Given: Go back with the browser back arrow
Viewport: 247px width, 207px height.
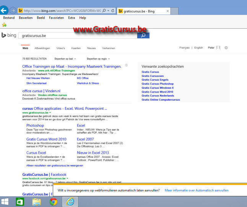Looking at the screenshot, I should click(4, 11).
